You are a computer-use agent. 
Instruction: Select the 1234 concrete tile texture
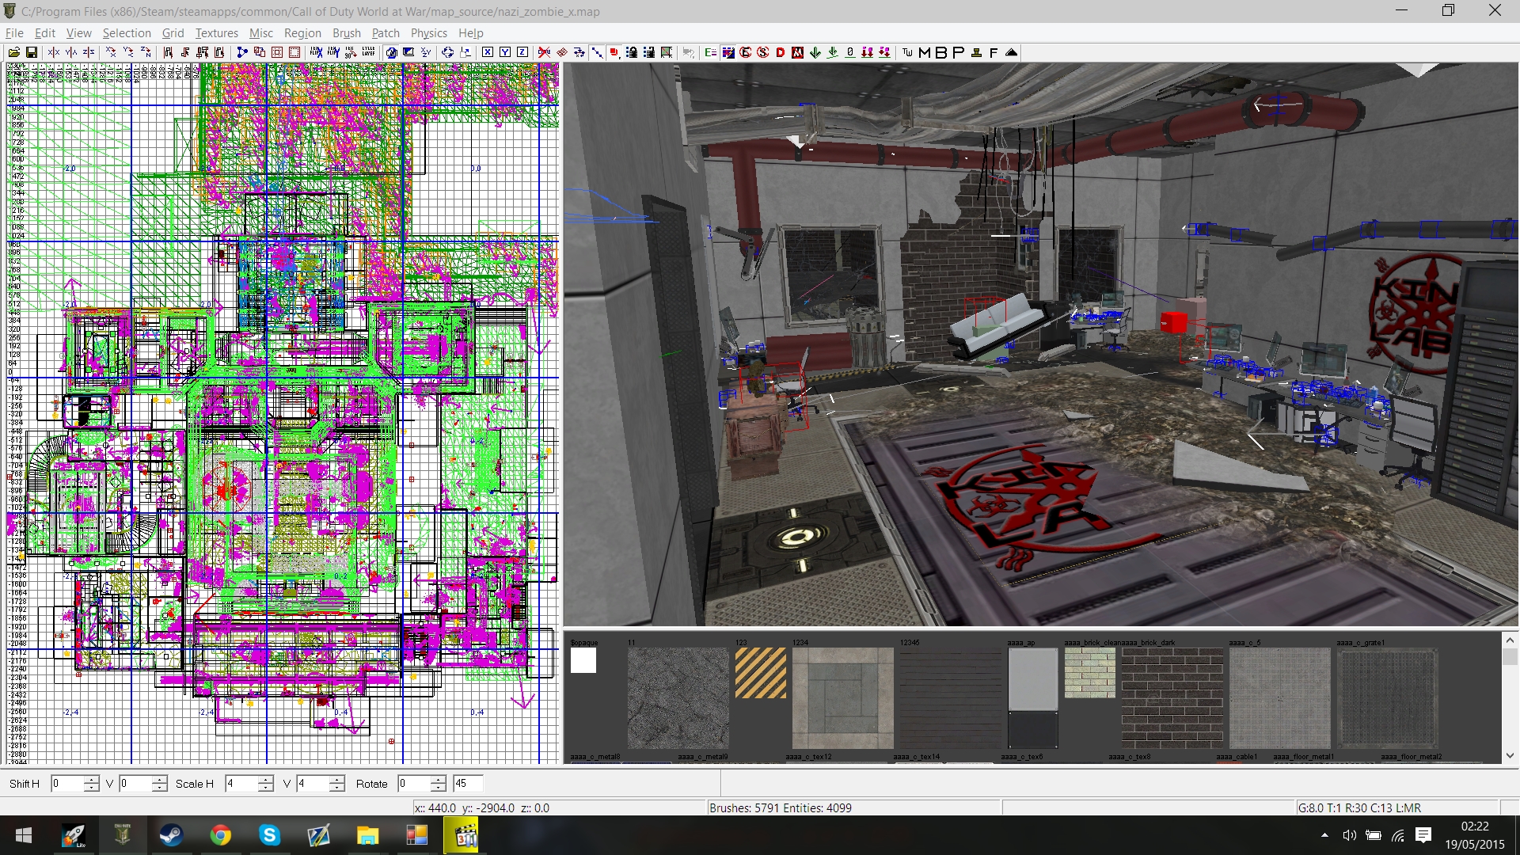pyautogui.click(x=842, y=697)
